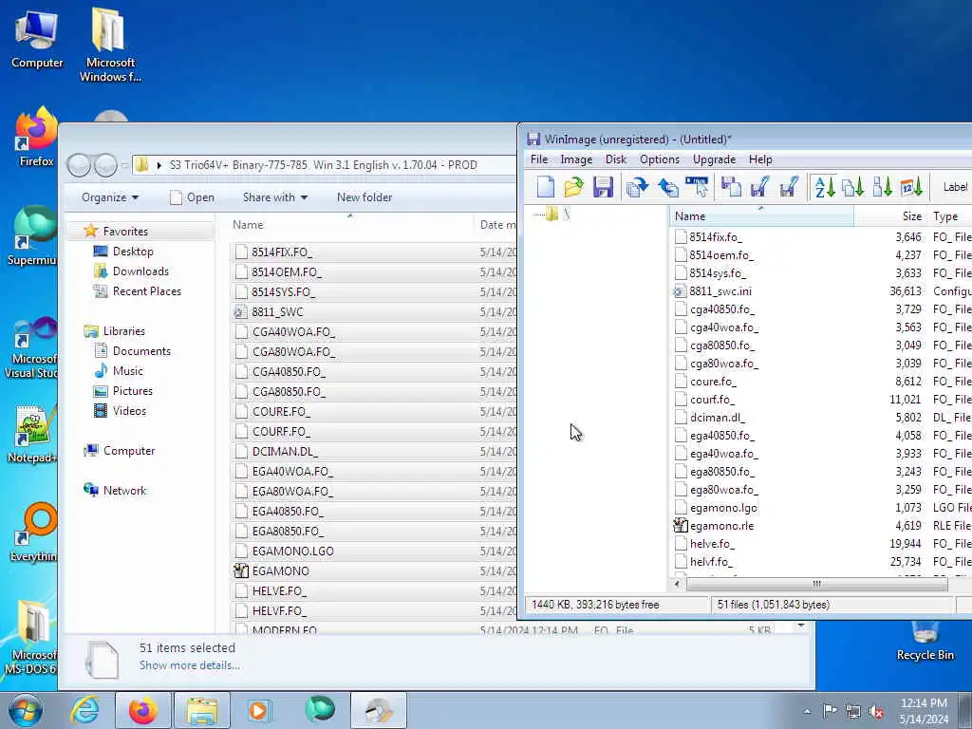The height and width of the screenshot is (729, 972).
Task: Click Explorer Back navigation button
Action: pyautogui.click(x=80, y=165)
